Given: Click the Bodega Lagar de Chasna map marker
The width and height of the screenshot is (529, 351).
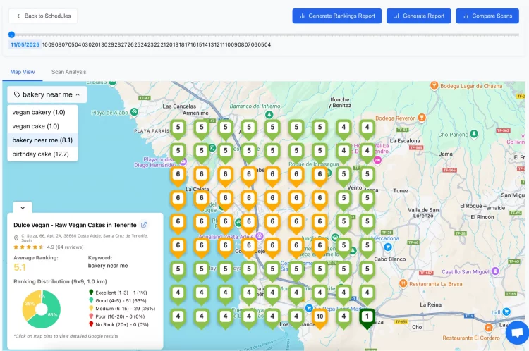Looking at the screenshot, I should tap(434, 86).
